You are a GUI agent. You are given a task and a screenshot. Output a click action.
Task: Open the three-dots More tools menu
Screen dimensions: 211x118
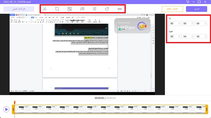click(120, 9)
